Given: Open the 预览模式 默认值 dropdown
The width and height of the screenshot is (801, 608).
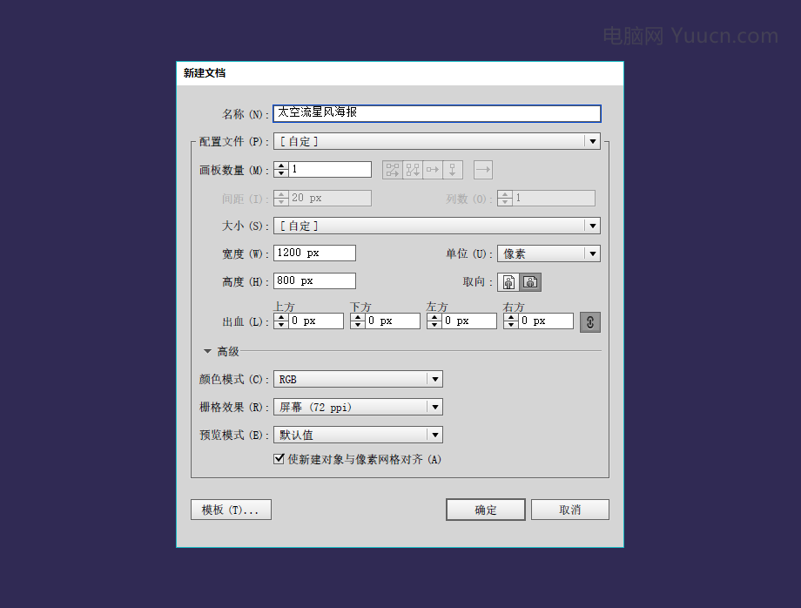Looking at the screenshot, I should pyautogui.click(x=358, y=435).
